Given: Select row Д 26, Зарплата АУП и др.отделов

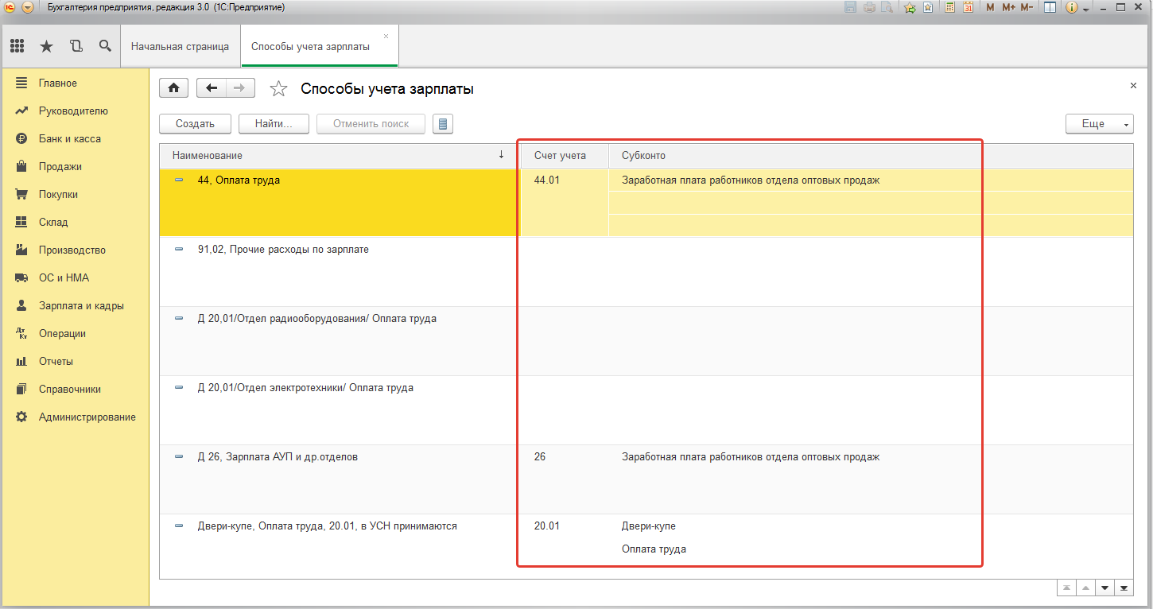Looking at the screenshot, I should coord(278,457).
